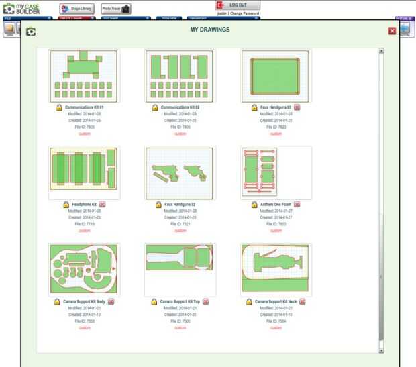Click the custom link under Communications Kit 01
The width and height of the screenshot is (416, 367).
(85, 134)
